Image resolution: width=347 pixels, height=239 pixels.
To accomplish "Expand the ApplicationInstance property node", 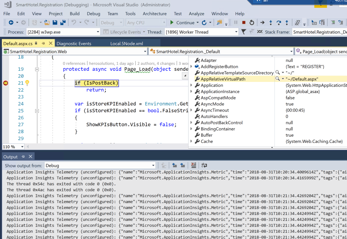I will pyautogui.click(x=192, y=91).
